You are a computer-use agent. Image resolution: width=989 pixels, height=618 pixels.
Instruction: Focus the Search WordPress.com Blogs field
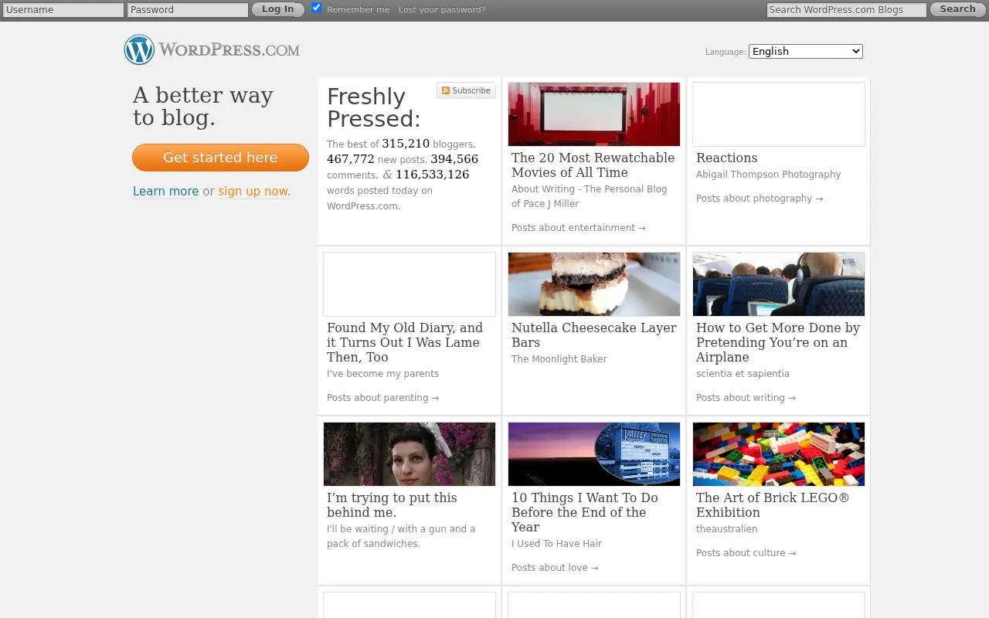pyautogui.click(x=846, y=10)
